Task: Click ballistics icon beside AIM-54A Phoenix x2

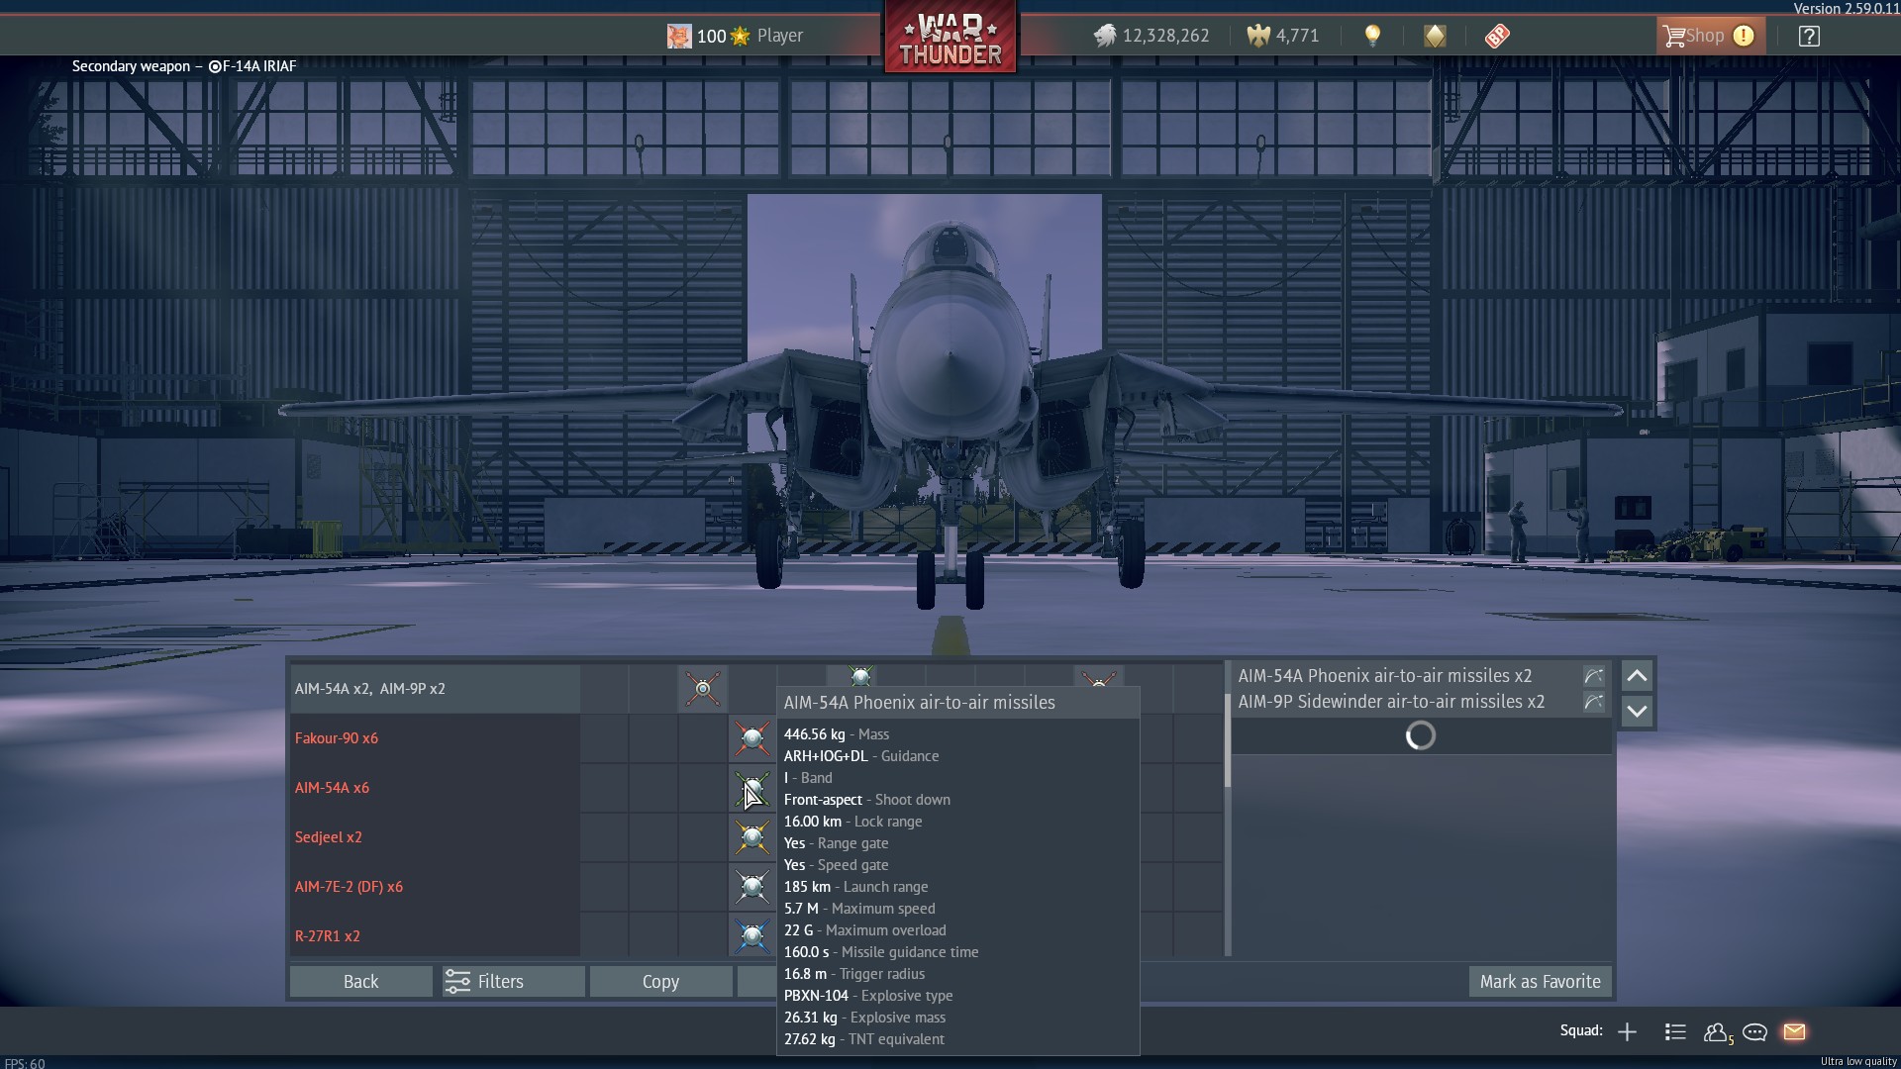Action: 1593,676
